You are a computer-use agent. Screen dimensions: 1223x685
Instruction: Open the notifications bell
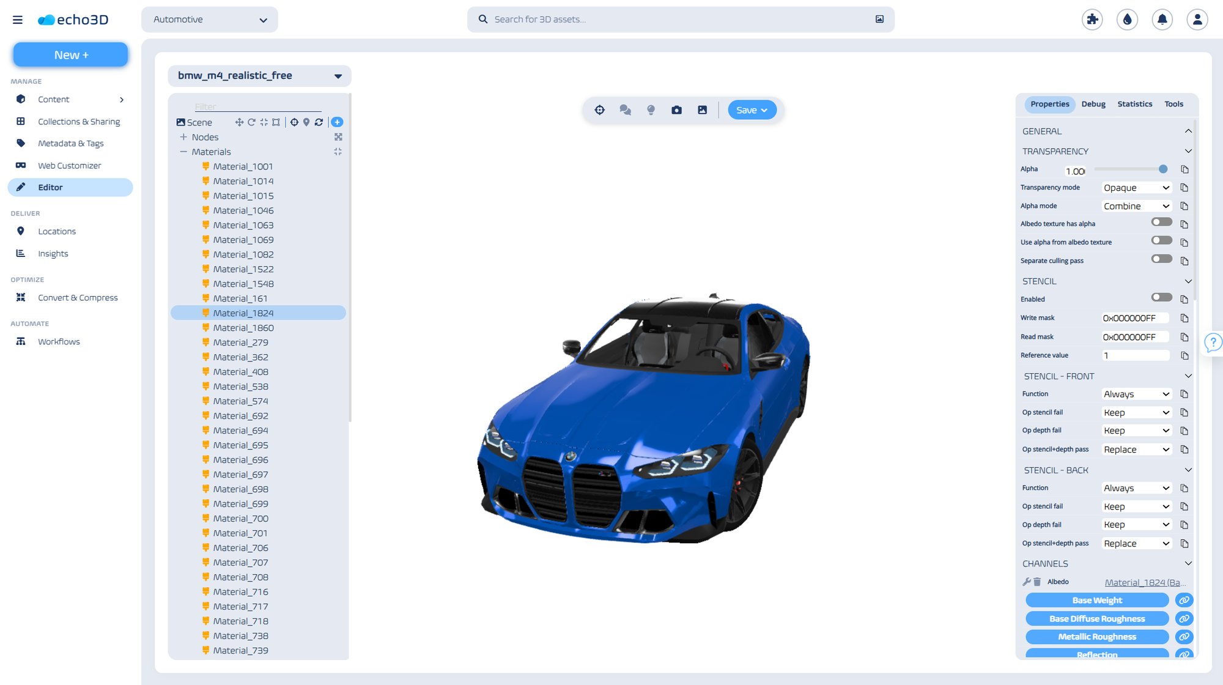point(1162,20)
